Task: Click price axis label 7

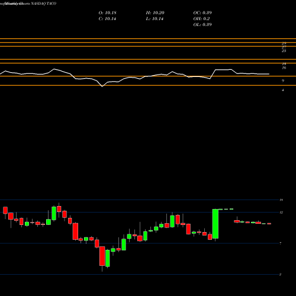Action: (x=281, y=243)
